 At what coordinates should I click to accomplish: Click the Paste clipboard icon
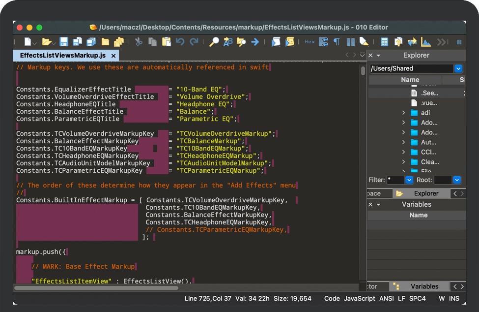(x=167, y=42)
